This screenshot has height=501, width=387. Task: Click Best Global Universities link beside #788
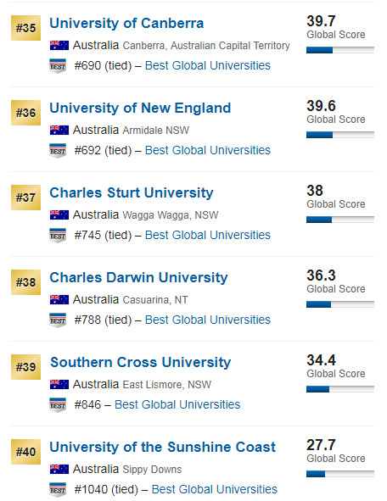point(208,320)
